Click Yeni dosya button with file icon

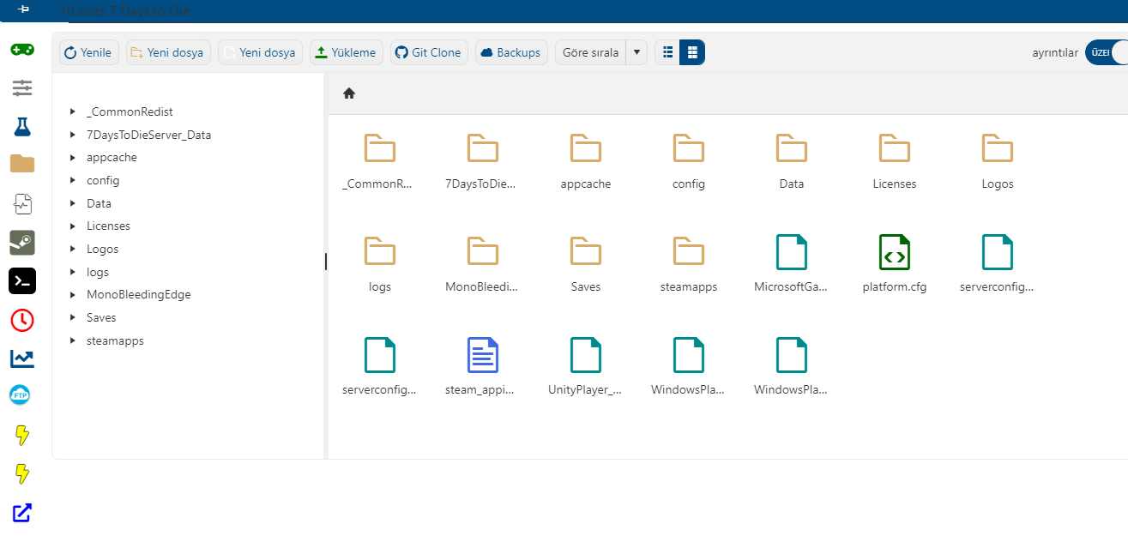point(260,52)
